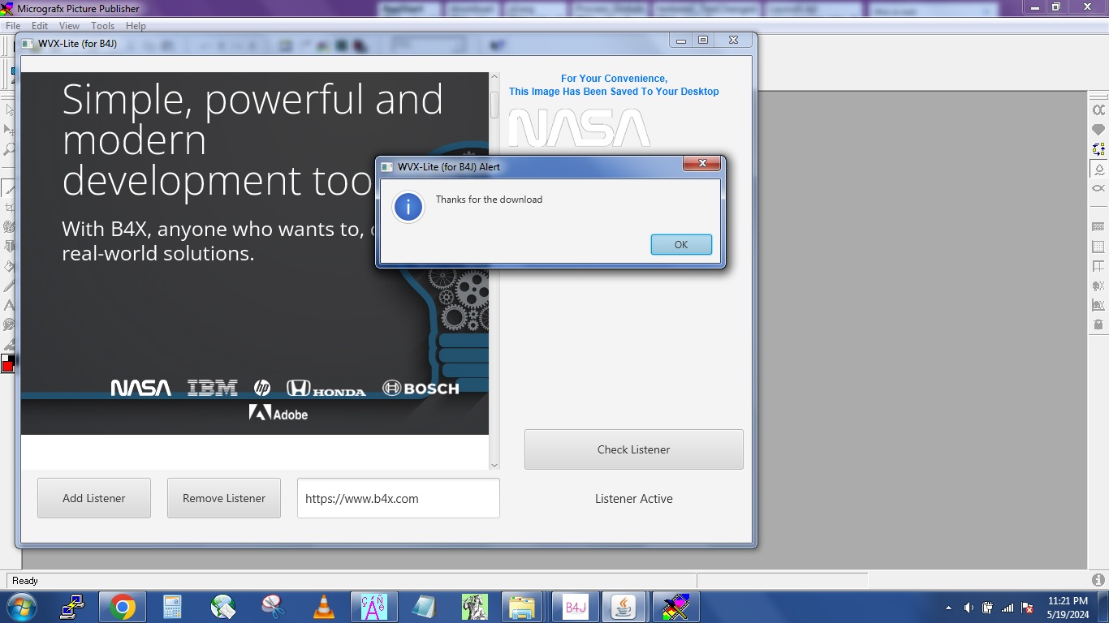Viewport: 1109px width, 623px height.
Task: Open Calculator from the taskbar
Action: point(172,607)
